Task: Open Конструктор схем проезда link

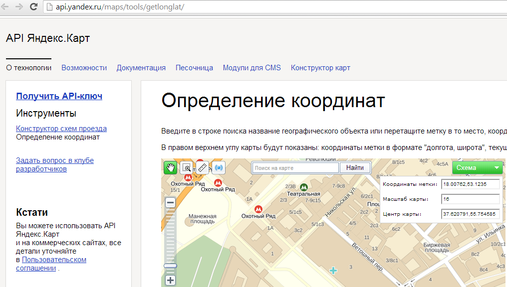Action: (x=61, y=129)
